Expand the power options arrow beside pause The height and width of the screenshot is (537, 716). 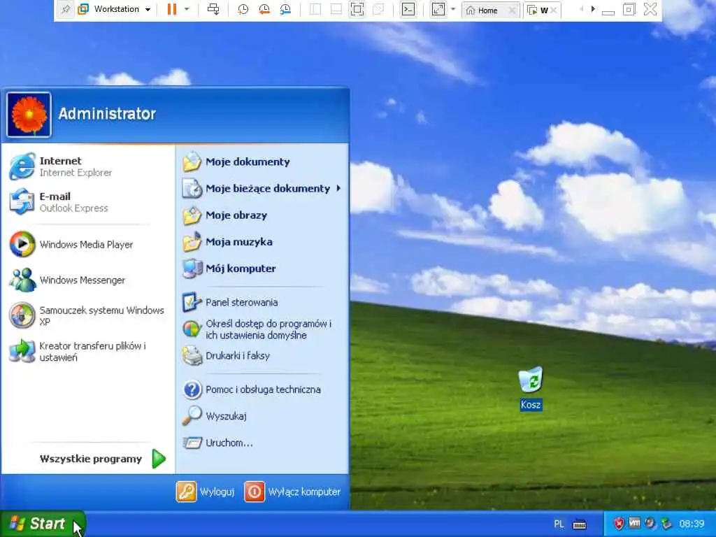pyautogui.click(x=187, y=9)
